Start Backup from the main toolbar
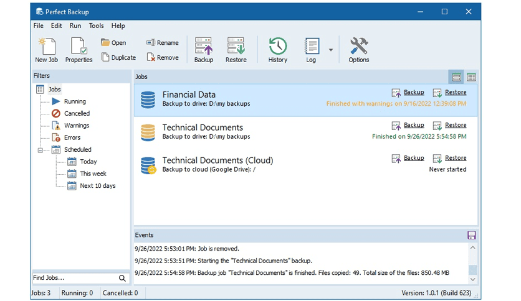This screenshot has width=521, height=301. (204, 50)
